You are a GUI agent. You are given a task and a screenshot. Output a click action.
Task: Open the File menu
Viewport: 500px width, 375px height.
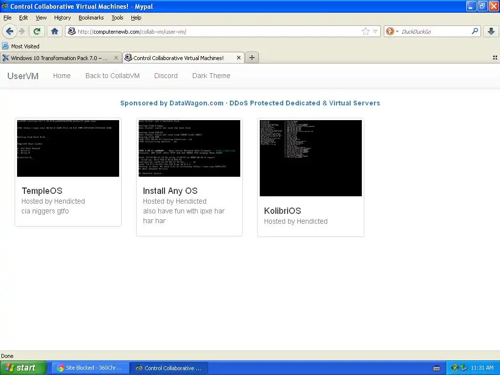pos(7,18)
